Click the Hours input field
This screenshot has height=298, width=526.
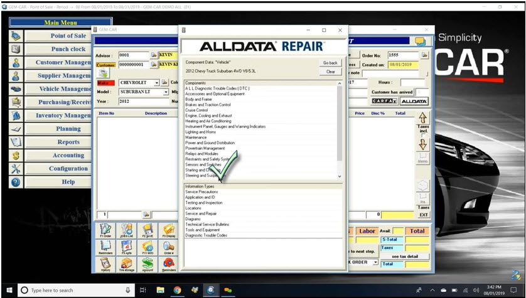tap(412, 82)
